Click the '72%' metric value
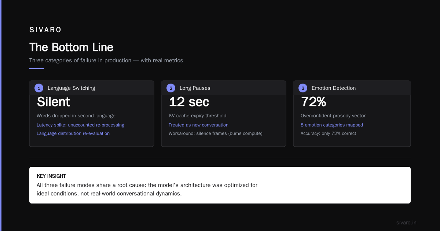 (x=313, y=102)
